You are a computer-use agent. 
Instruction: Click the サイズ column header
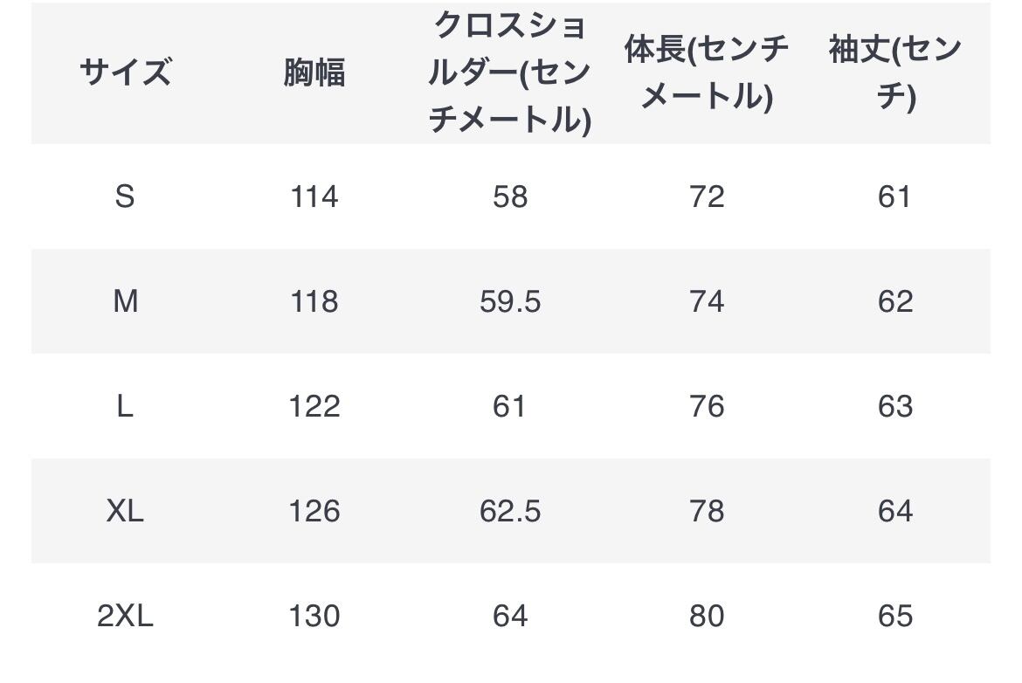pyautogui.click(x=125, y=72)
